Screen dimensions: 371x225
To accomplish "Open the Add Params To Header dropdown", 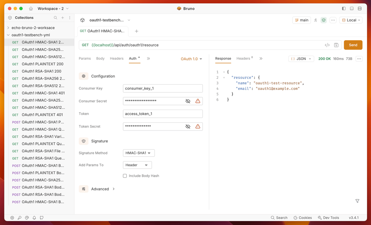I will point(137,165).
